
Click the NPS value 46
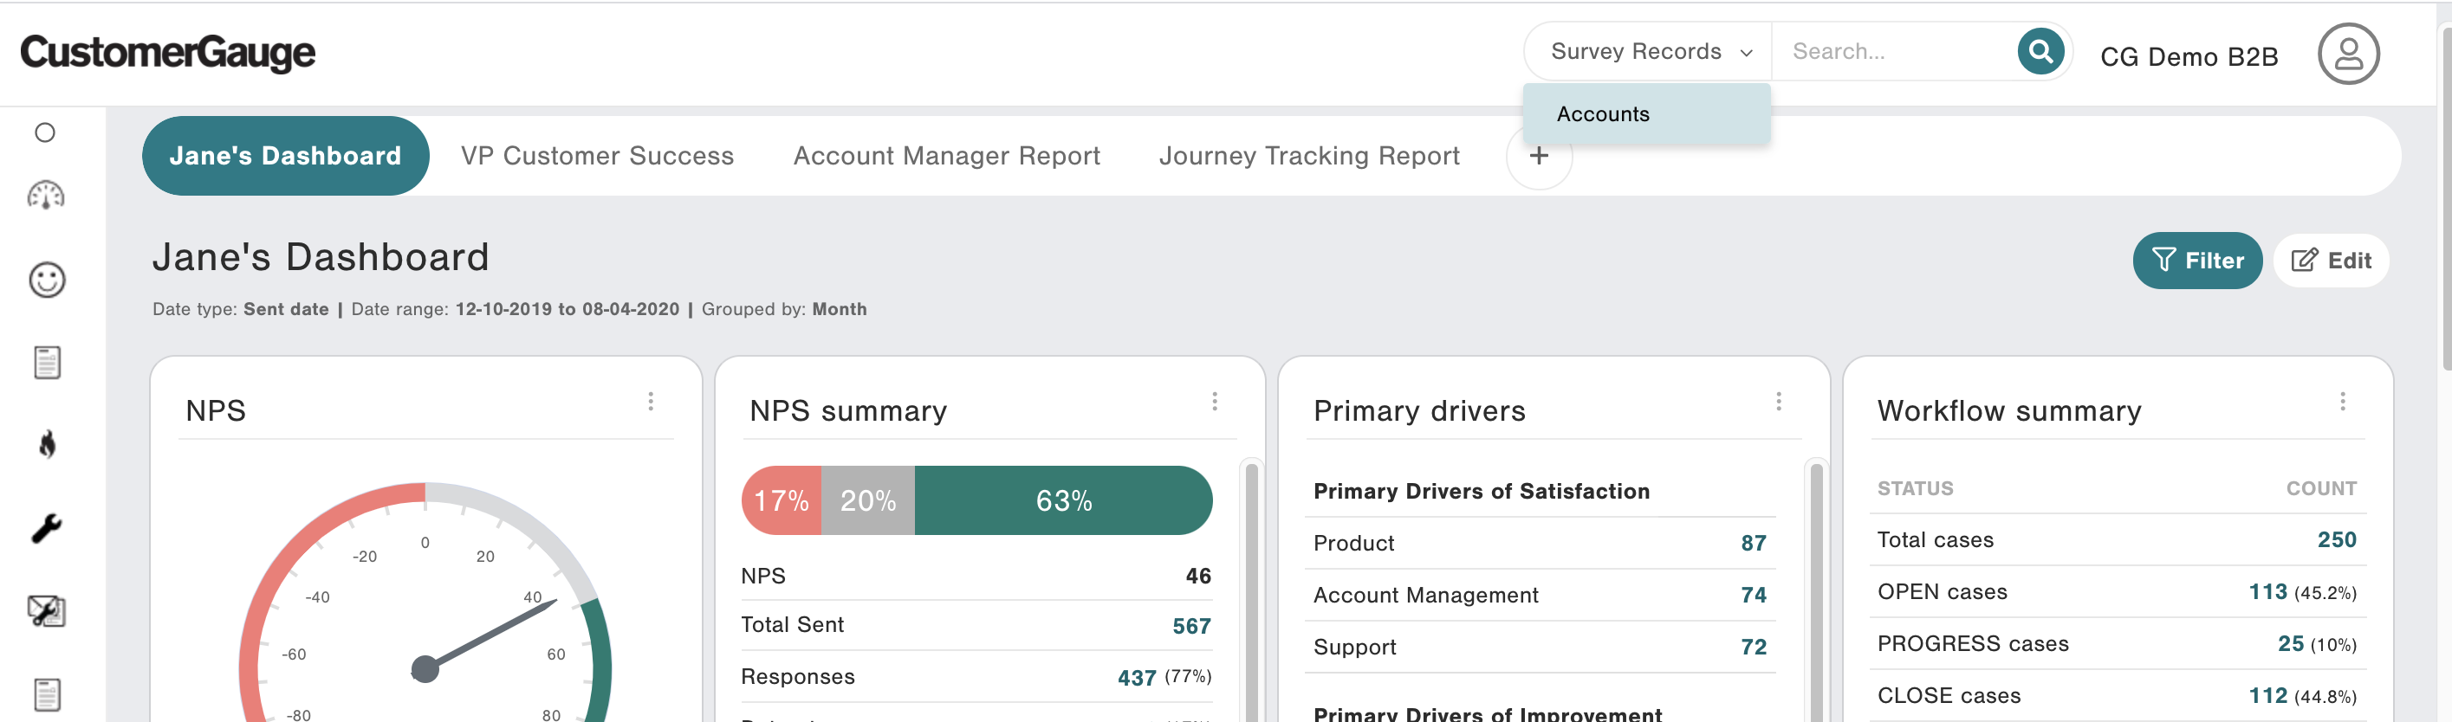[1198, 576]
